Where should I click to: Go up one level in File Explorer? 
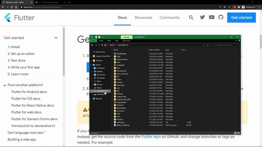102,45
